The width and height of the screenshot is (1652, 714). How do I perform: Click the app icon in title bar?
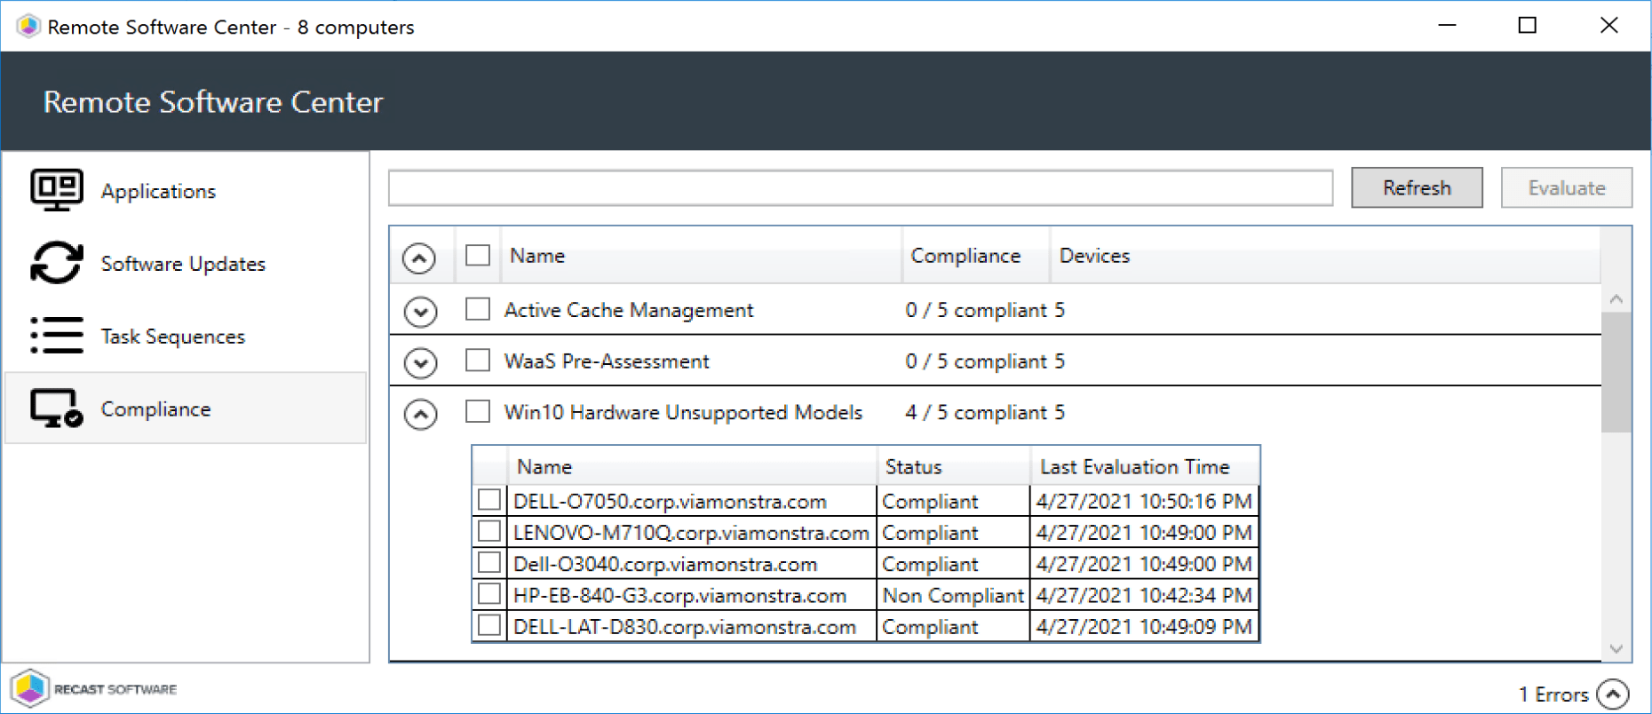point(28,27)
